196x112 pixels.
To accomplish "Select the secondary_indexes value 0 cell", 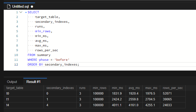I will click(60, 94).
